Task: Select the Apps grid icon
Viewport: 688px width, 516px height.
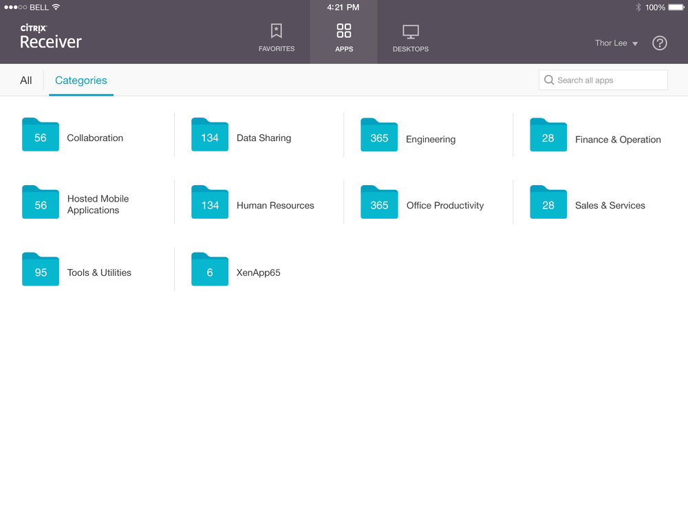Action: click(343, 31)
